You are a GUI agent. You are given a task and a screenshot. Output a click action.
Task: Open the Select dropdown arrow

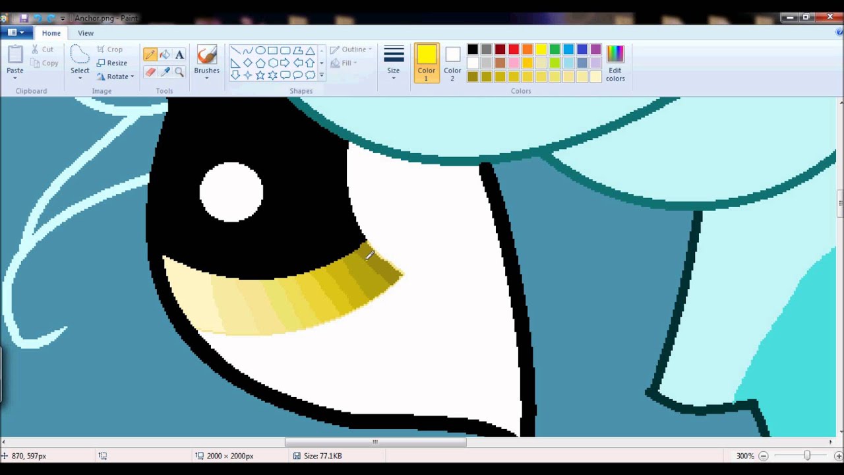pyautogui.click(x=80, y=79)
